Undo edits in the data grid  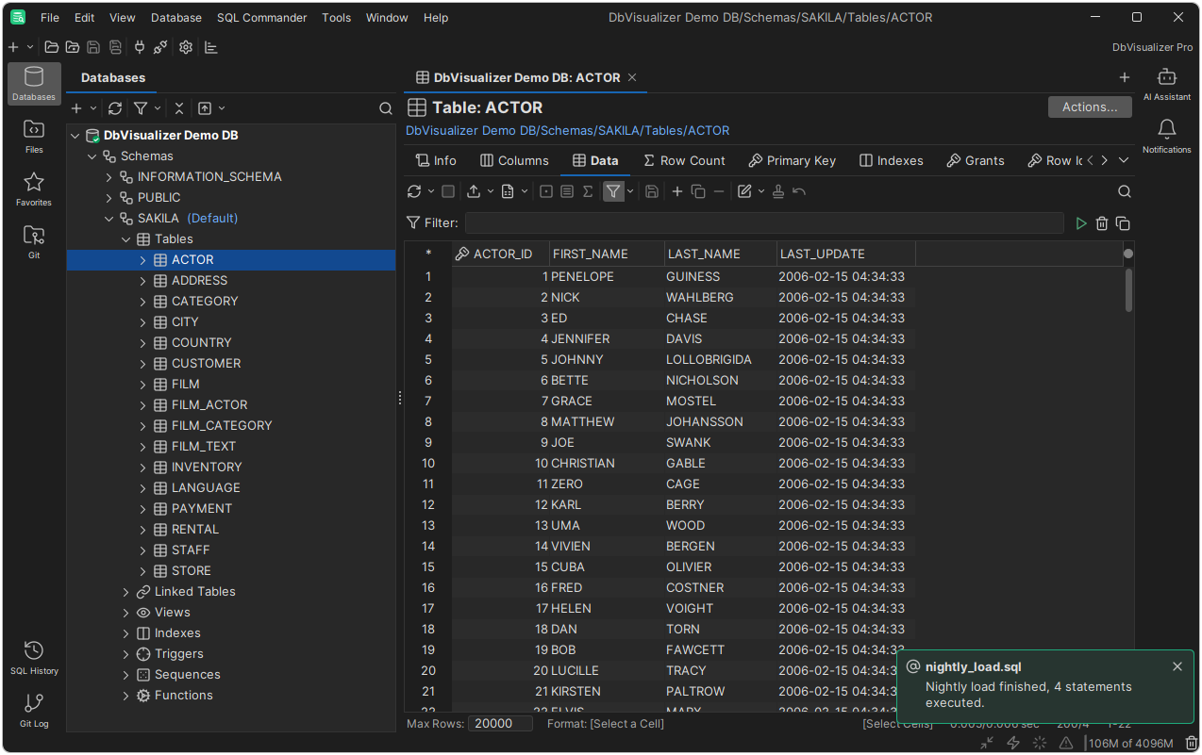coord(799,191)
